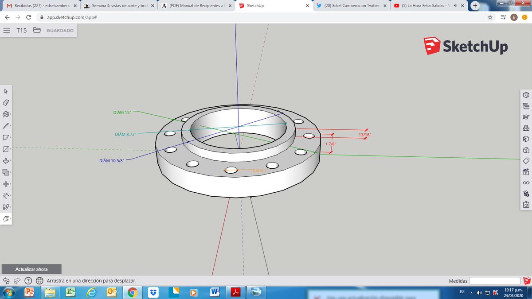Select the Push/Pull tool
This screenshot has width=532, height=299.
coord(5,160)
